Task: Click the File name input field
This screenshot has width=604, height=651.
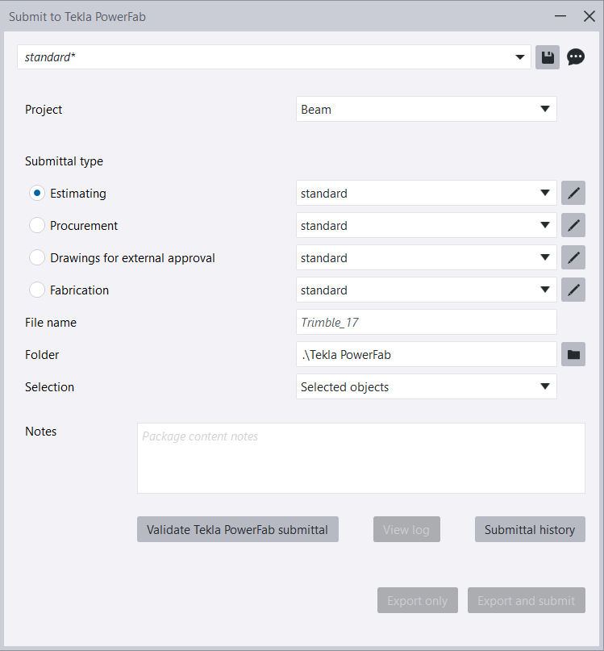Action: pyautogui.click(x=426, y=322)
